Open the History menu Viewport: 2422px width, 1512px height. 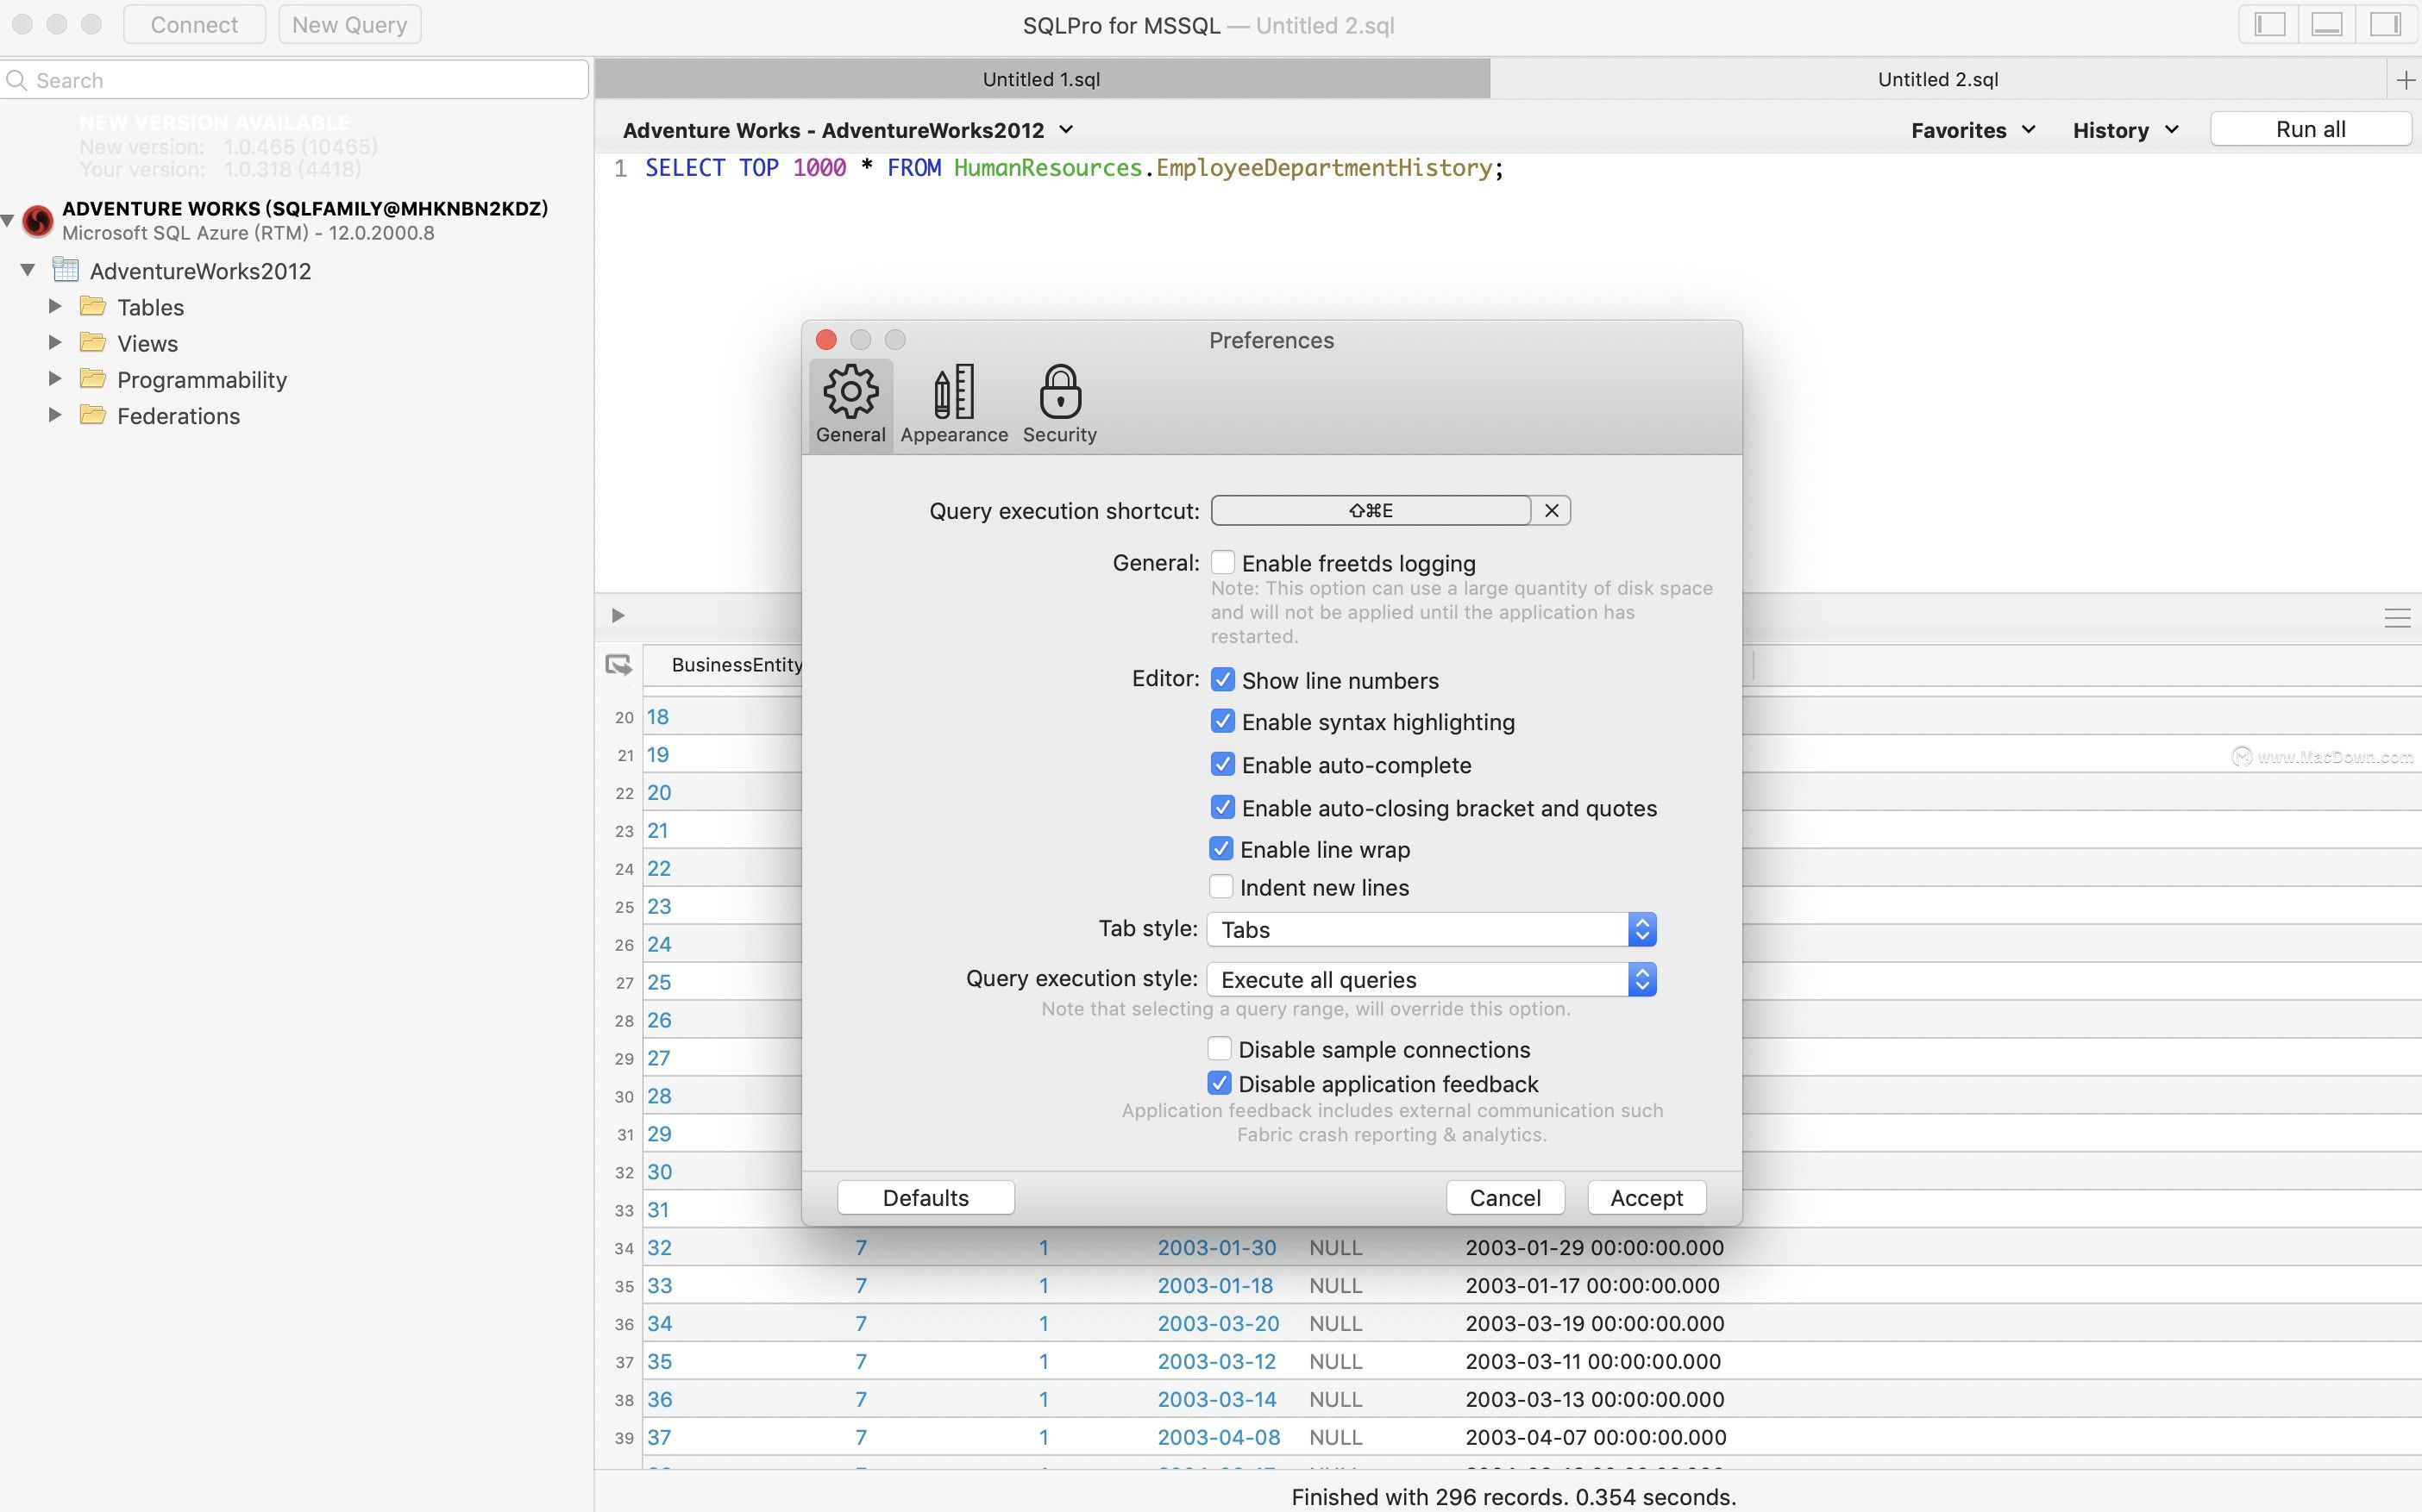point(2126,130)
